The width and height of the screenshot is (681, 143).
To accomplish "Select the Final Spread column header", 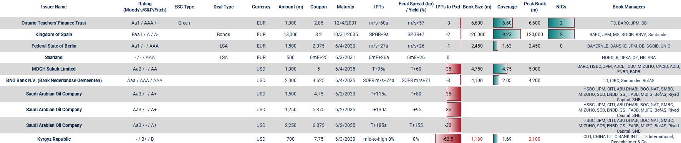I will (x=416, y=7).
